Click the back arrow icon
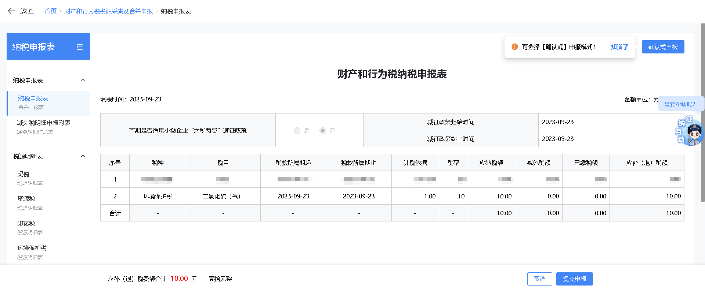 tap(11, 11)
